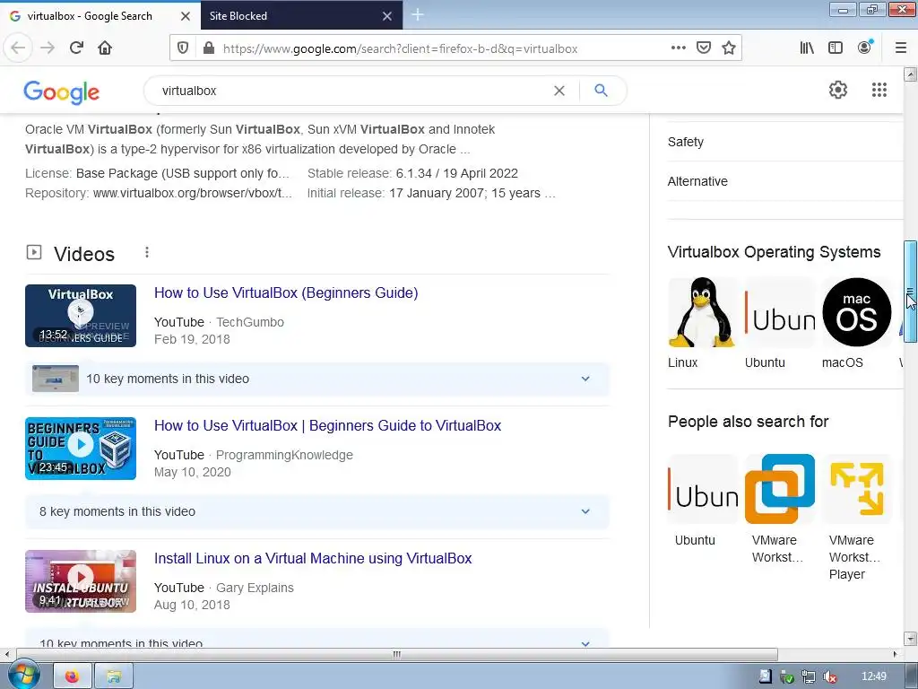
Task: Open How to Use VirtualBox (Beginners Guide)
Action: (286, 293)
